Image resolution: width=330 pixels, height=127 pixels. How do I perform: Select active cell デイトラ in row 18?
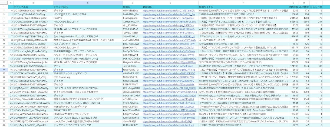coord(88,70)
